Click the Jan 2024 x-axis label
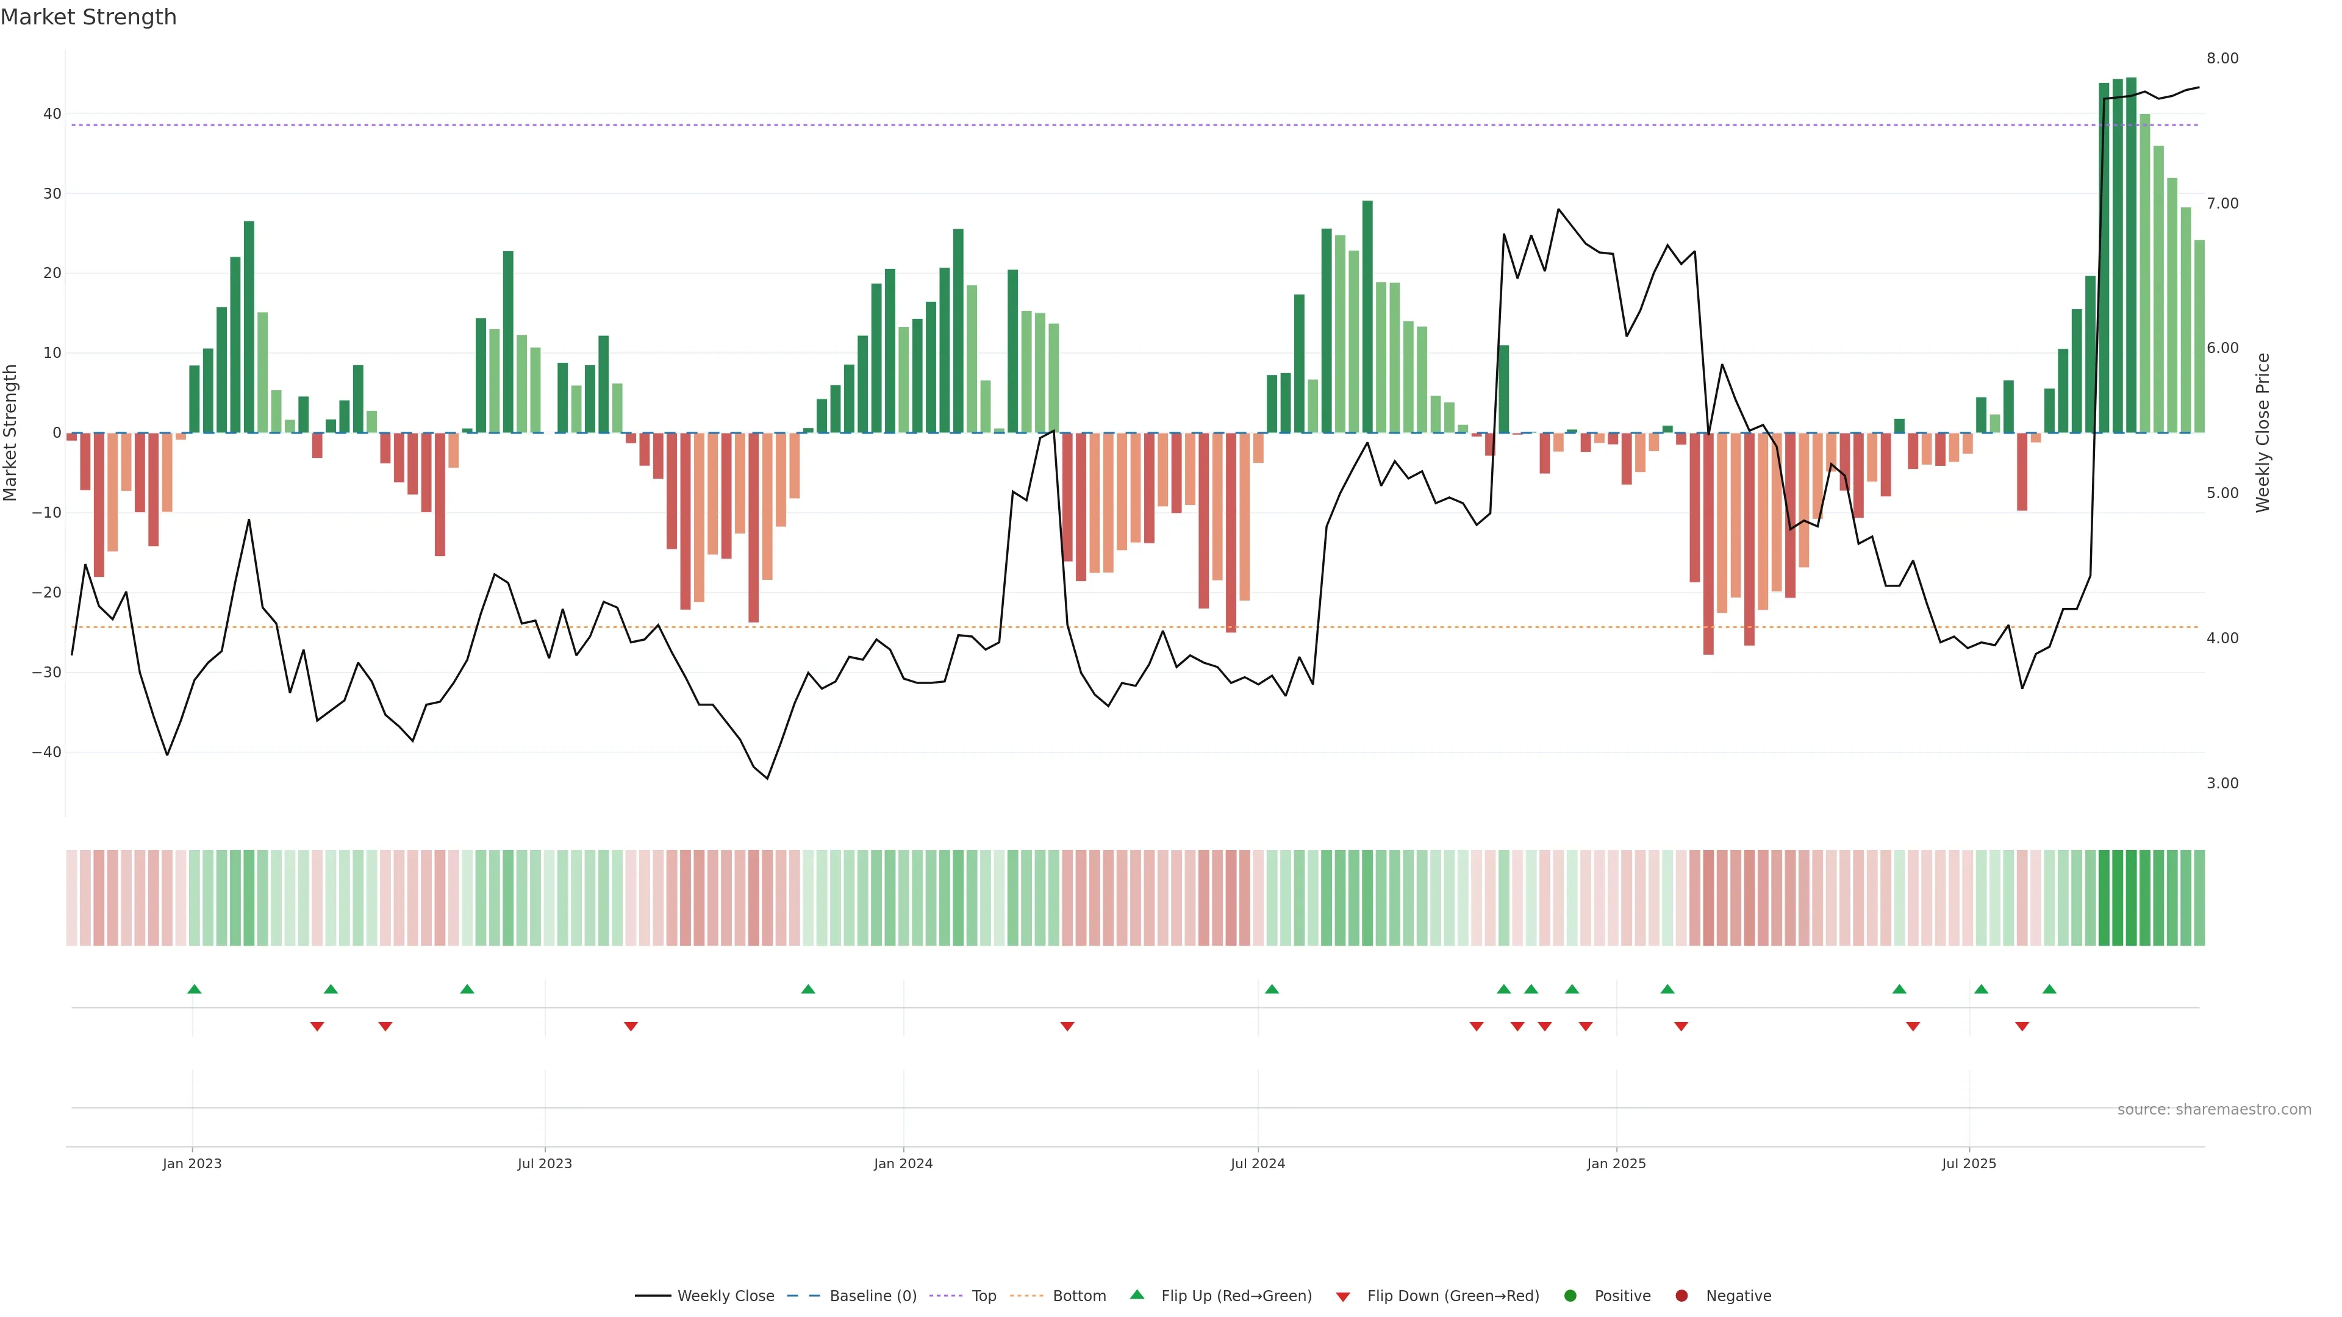Image resolution: width=2342 pixels, height=1317 pixels. point(903,1163)
